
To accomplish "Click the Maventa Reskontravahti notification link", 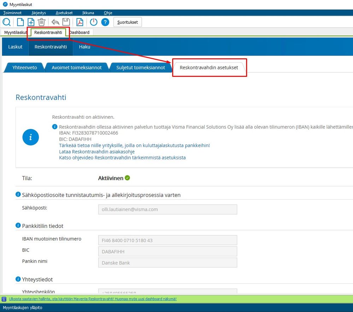I will click(93, 299).
